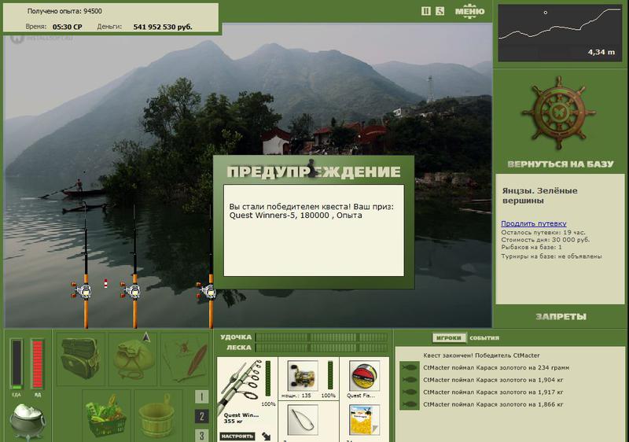The image size is (629, 442).
Task: Click the Продлить путевку link
Action: coord(534,223)
